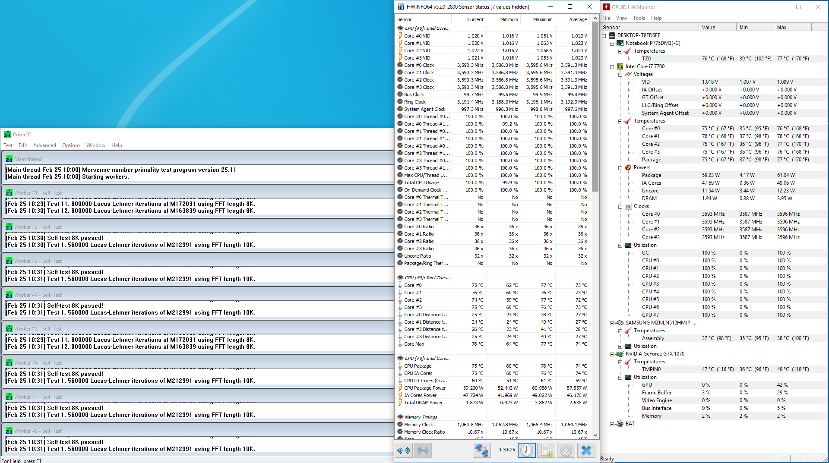Collapse Powers group in HWMonitor
829x463 pixels.
[x=620, y=168]
